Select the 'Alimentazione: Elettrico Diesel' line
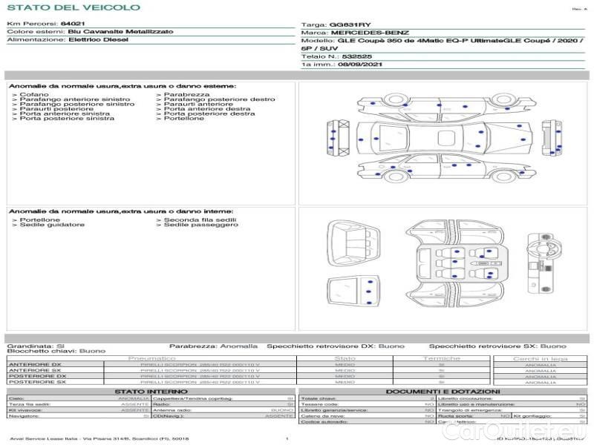The image size is (594, 445). point(68,39)
